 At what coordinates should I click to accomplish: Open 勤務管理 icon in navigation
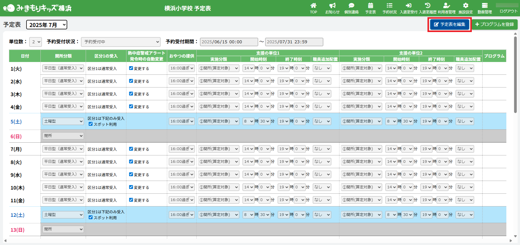pyautogui.click(x=485, y=6)
